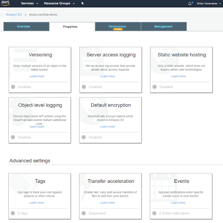Click the Server access logging status circle

click(84, 87)
